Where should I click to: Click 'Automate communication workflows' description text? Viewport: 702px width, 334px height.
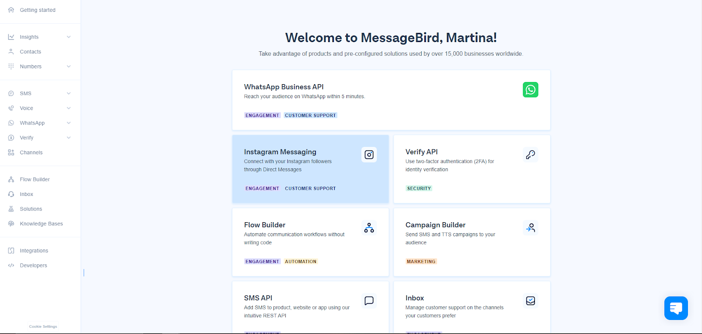[x=294, y=238]
